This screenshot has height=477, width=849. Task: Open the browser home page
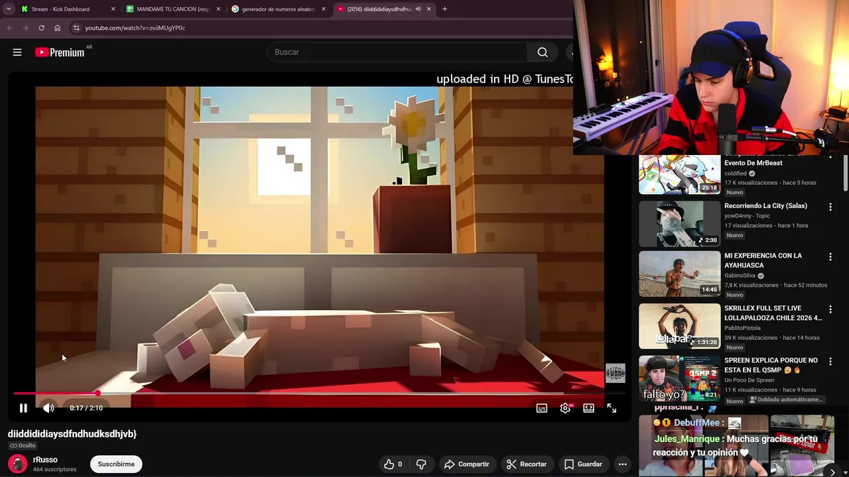(x=57, y=28)
